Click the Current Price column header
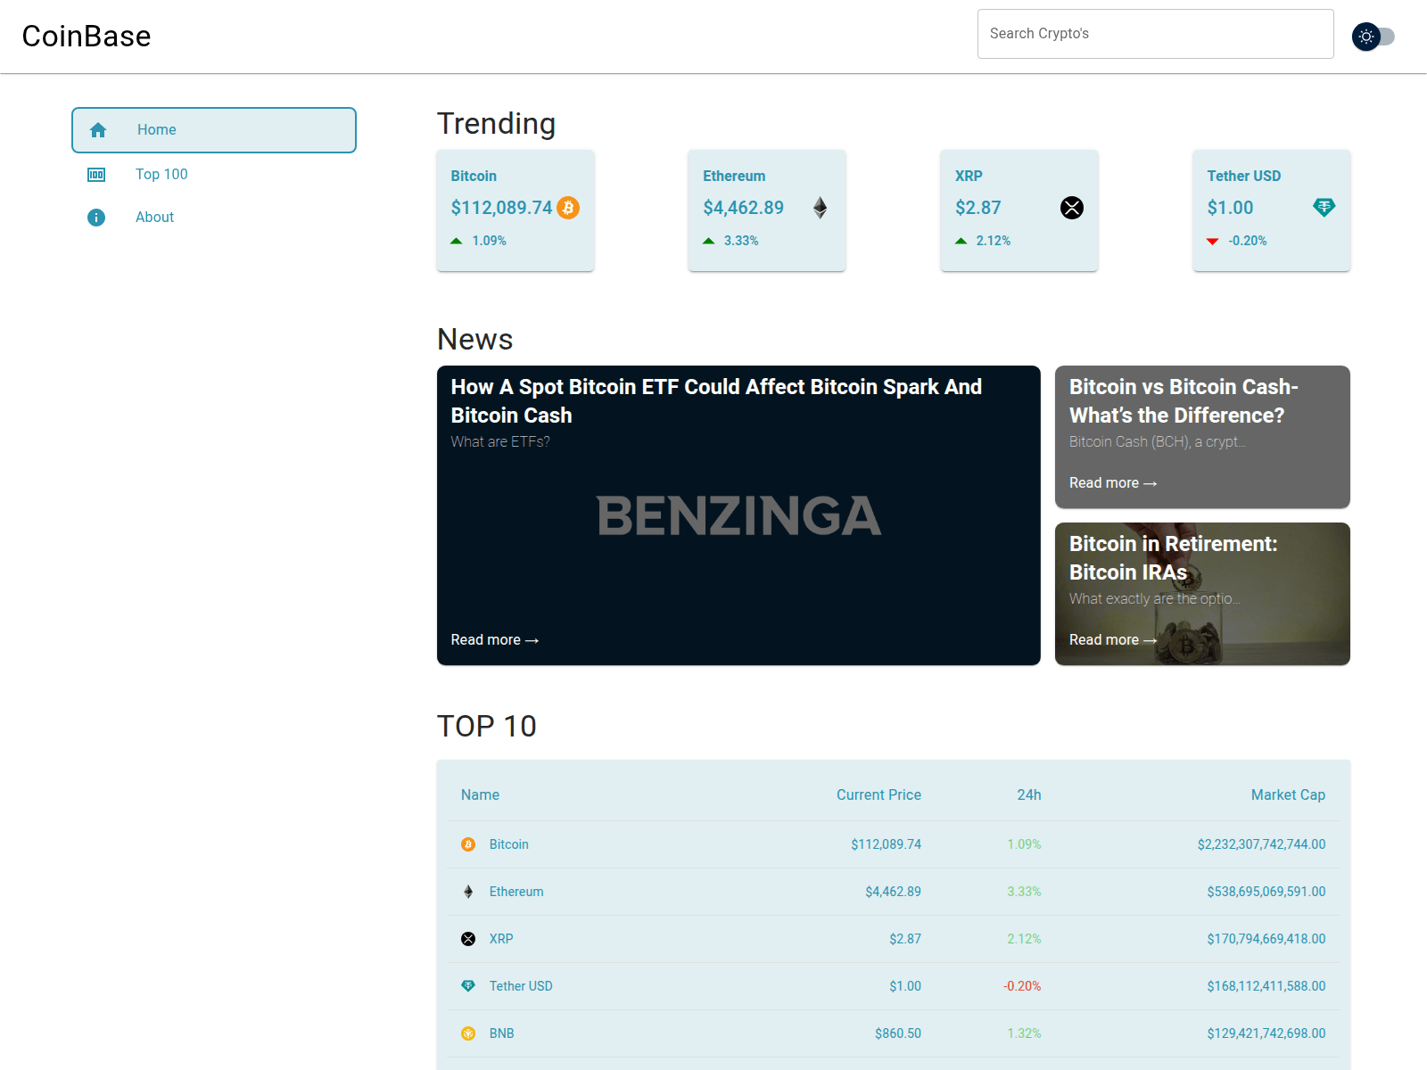This screenshot has height=1070, width=1427. click(878, 795)
